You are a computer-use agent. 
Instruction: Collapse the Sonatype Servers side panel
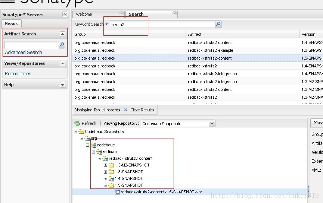[65, 15]
